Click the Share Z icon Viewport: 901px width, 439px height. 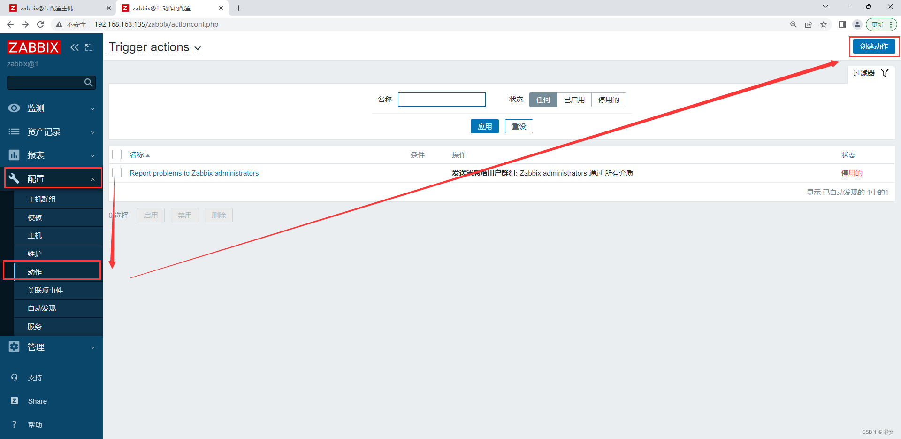point(14,401)
